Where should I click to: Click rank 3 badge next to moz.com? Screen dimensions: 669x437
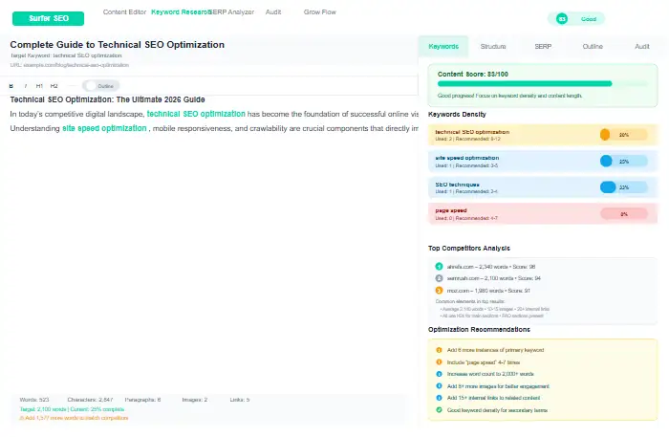point(439,290)
